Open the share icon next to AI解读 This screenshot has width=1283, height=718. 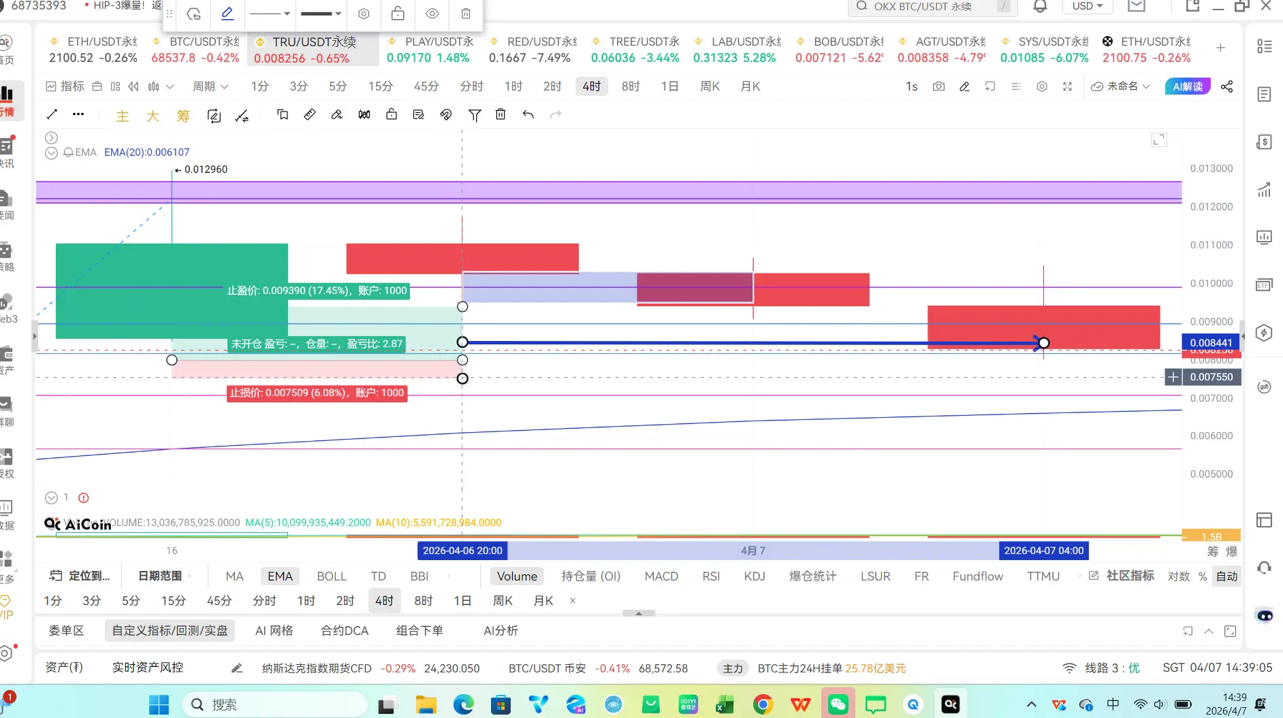click(1226, 86)
